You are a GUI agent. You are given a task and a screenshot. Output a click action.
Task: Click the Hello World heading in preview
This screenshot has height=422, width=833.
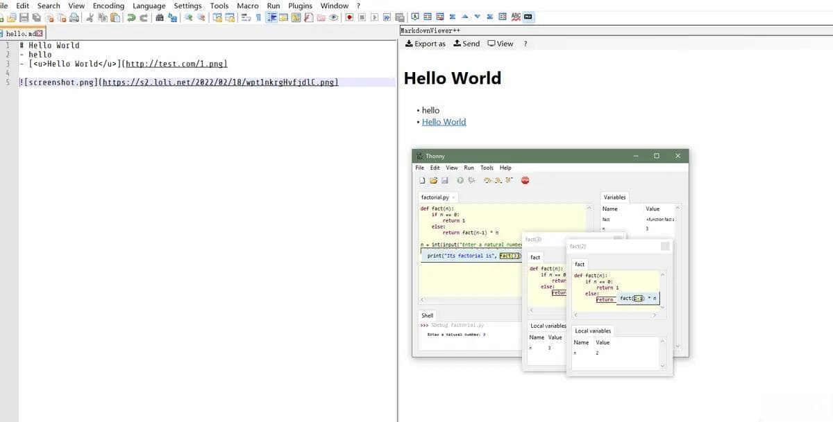(453, 78)
